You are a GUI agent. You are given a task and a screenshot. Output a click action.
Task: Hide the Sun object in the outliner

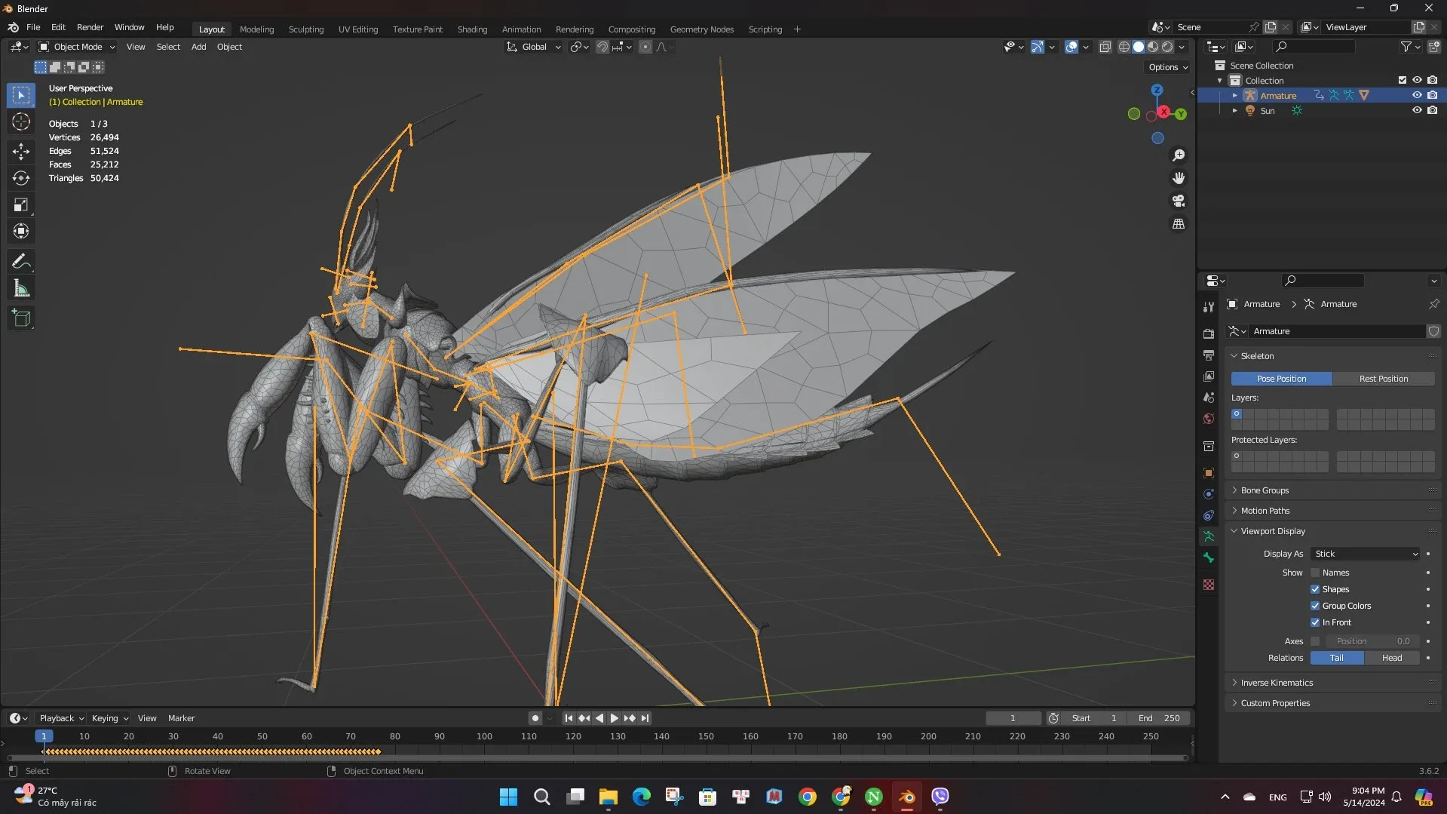pyautogui.click(x=1418, y=110)
